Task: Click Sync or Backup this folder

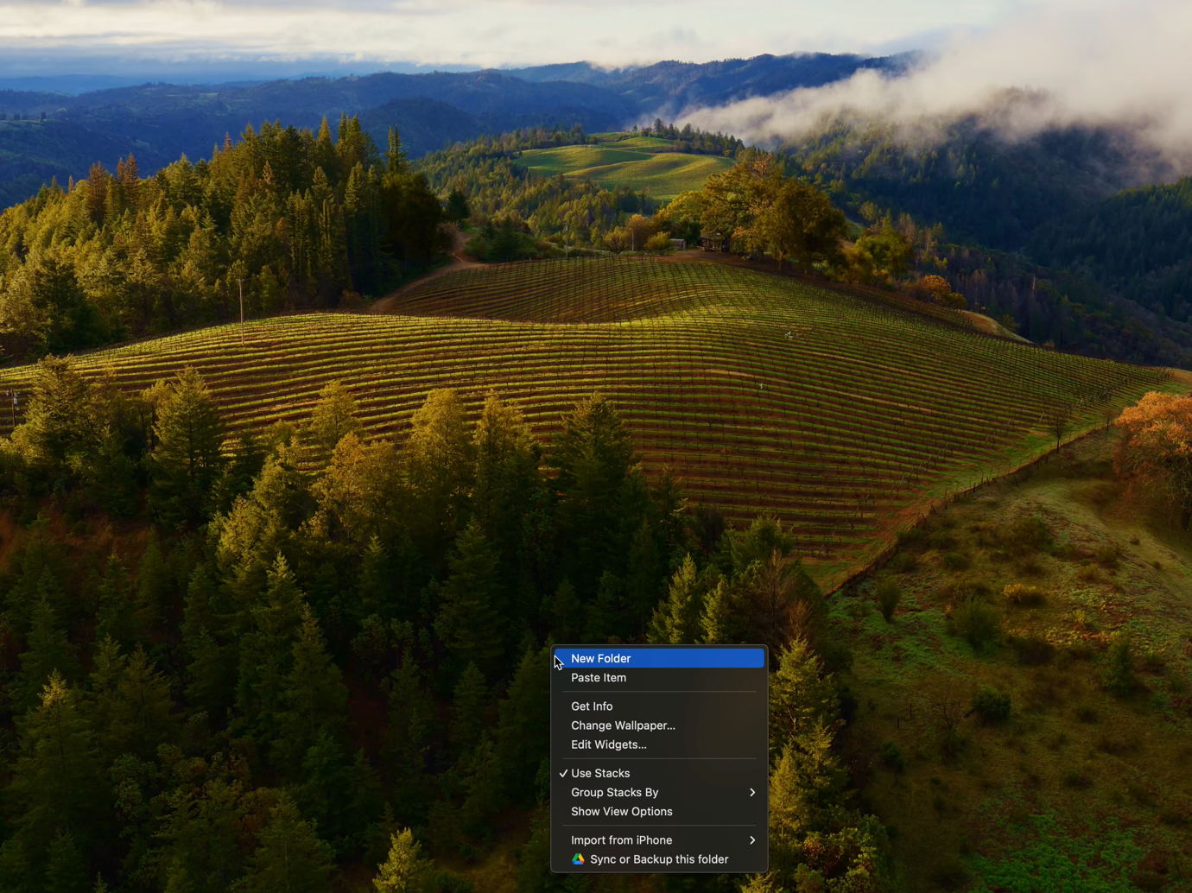Action: click(x=659, y=859)
